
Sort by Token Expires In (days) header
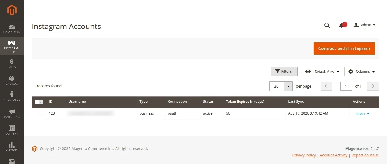click(254, 102)
